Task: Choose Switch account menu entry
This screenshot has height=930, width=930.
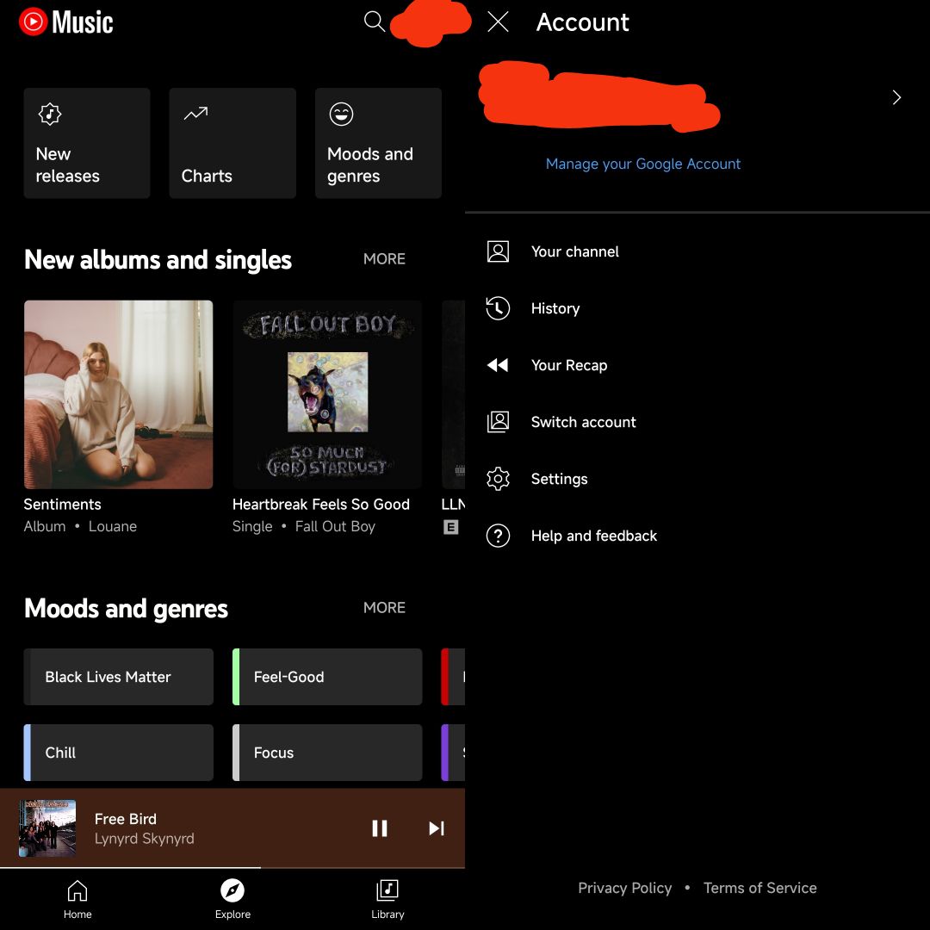Action: pyautogui.click(x=697, y=422)
